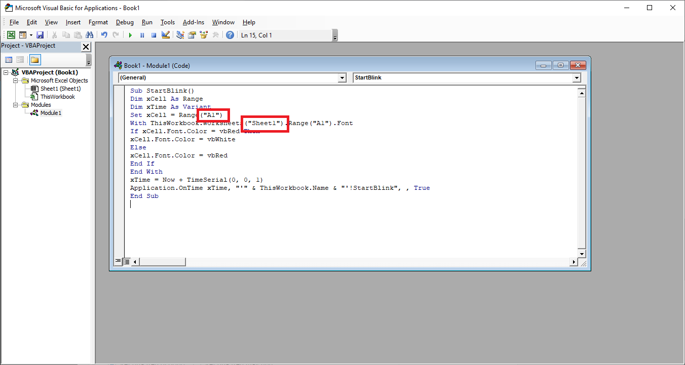The height and width of the screenshot is (365, 685).
Task: Click the View Microsoft Excel toolbar icon
Action: pyautogui.click(x=11, y=35)
